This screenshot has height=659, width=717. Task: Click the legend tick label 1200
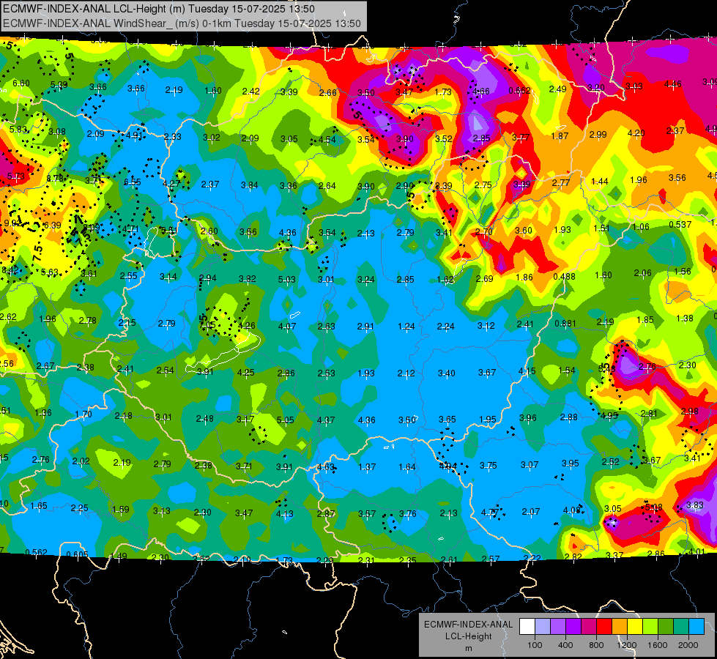(627, 645)
